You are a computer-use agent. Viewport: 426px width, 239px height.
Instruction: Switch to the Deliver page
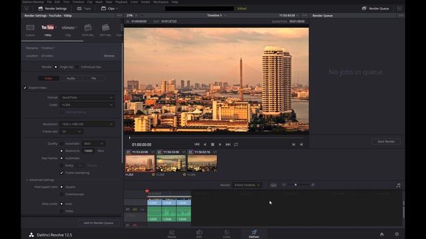(x=254, y=234)
